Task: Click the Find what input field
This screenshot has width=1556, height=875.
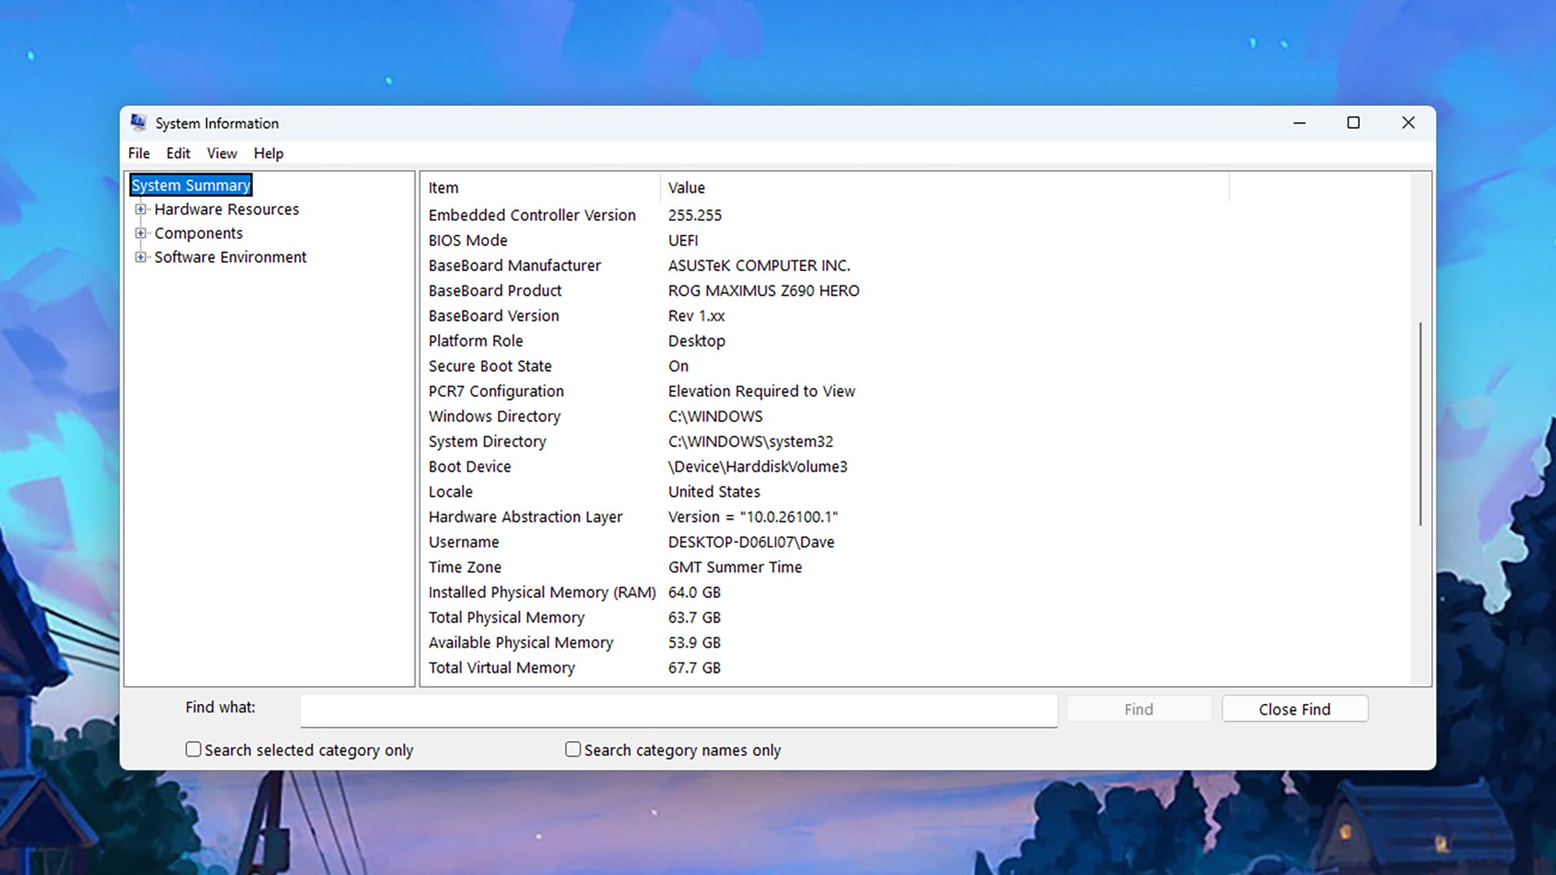Action: pos(678,710)
